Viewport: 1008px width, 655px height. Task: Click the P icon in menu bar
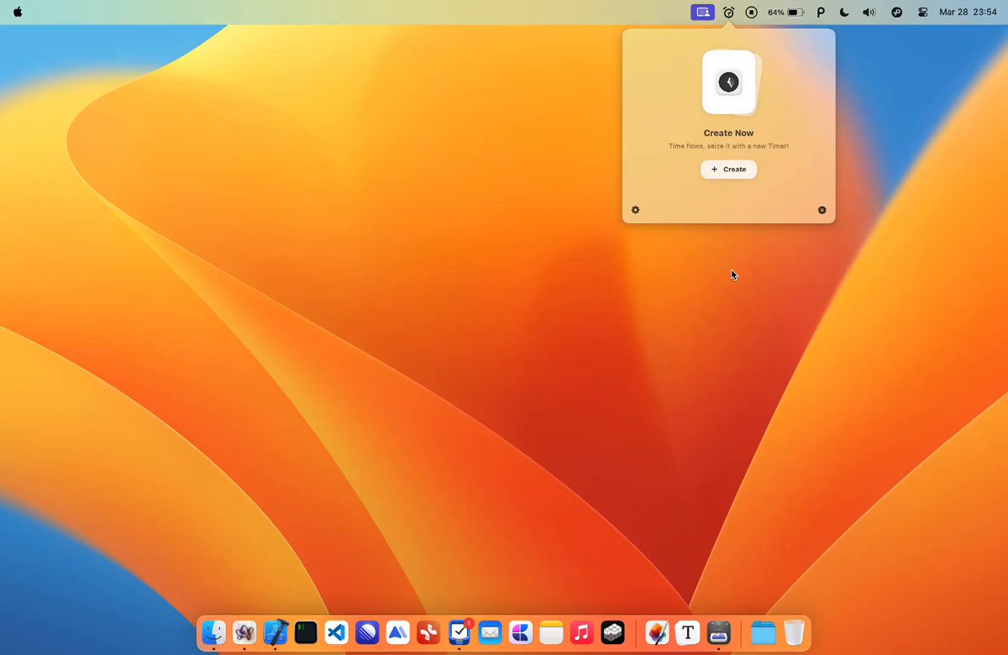(x=821, y=13)
